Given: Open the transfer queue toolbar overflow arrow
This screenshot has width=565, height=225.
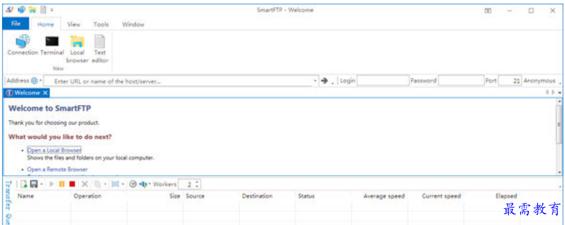Looking at the screenshot, I should point(560,186).
